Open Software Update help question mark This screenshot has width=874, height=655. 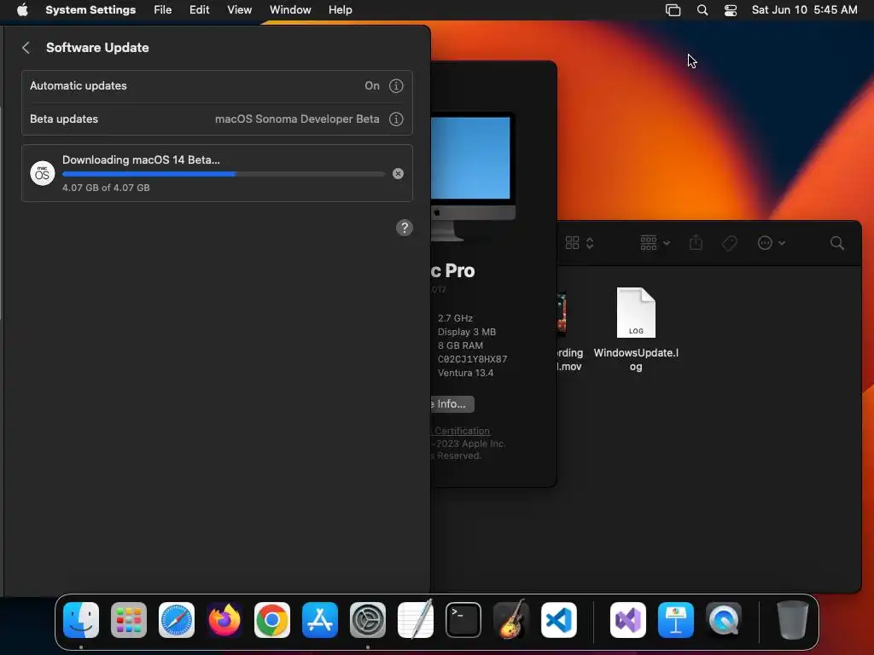coord(404,227)
